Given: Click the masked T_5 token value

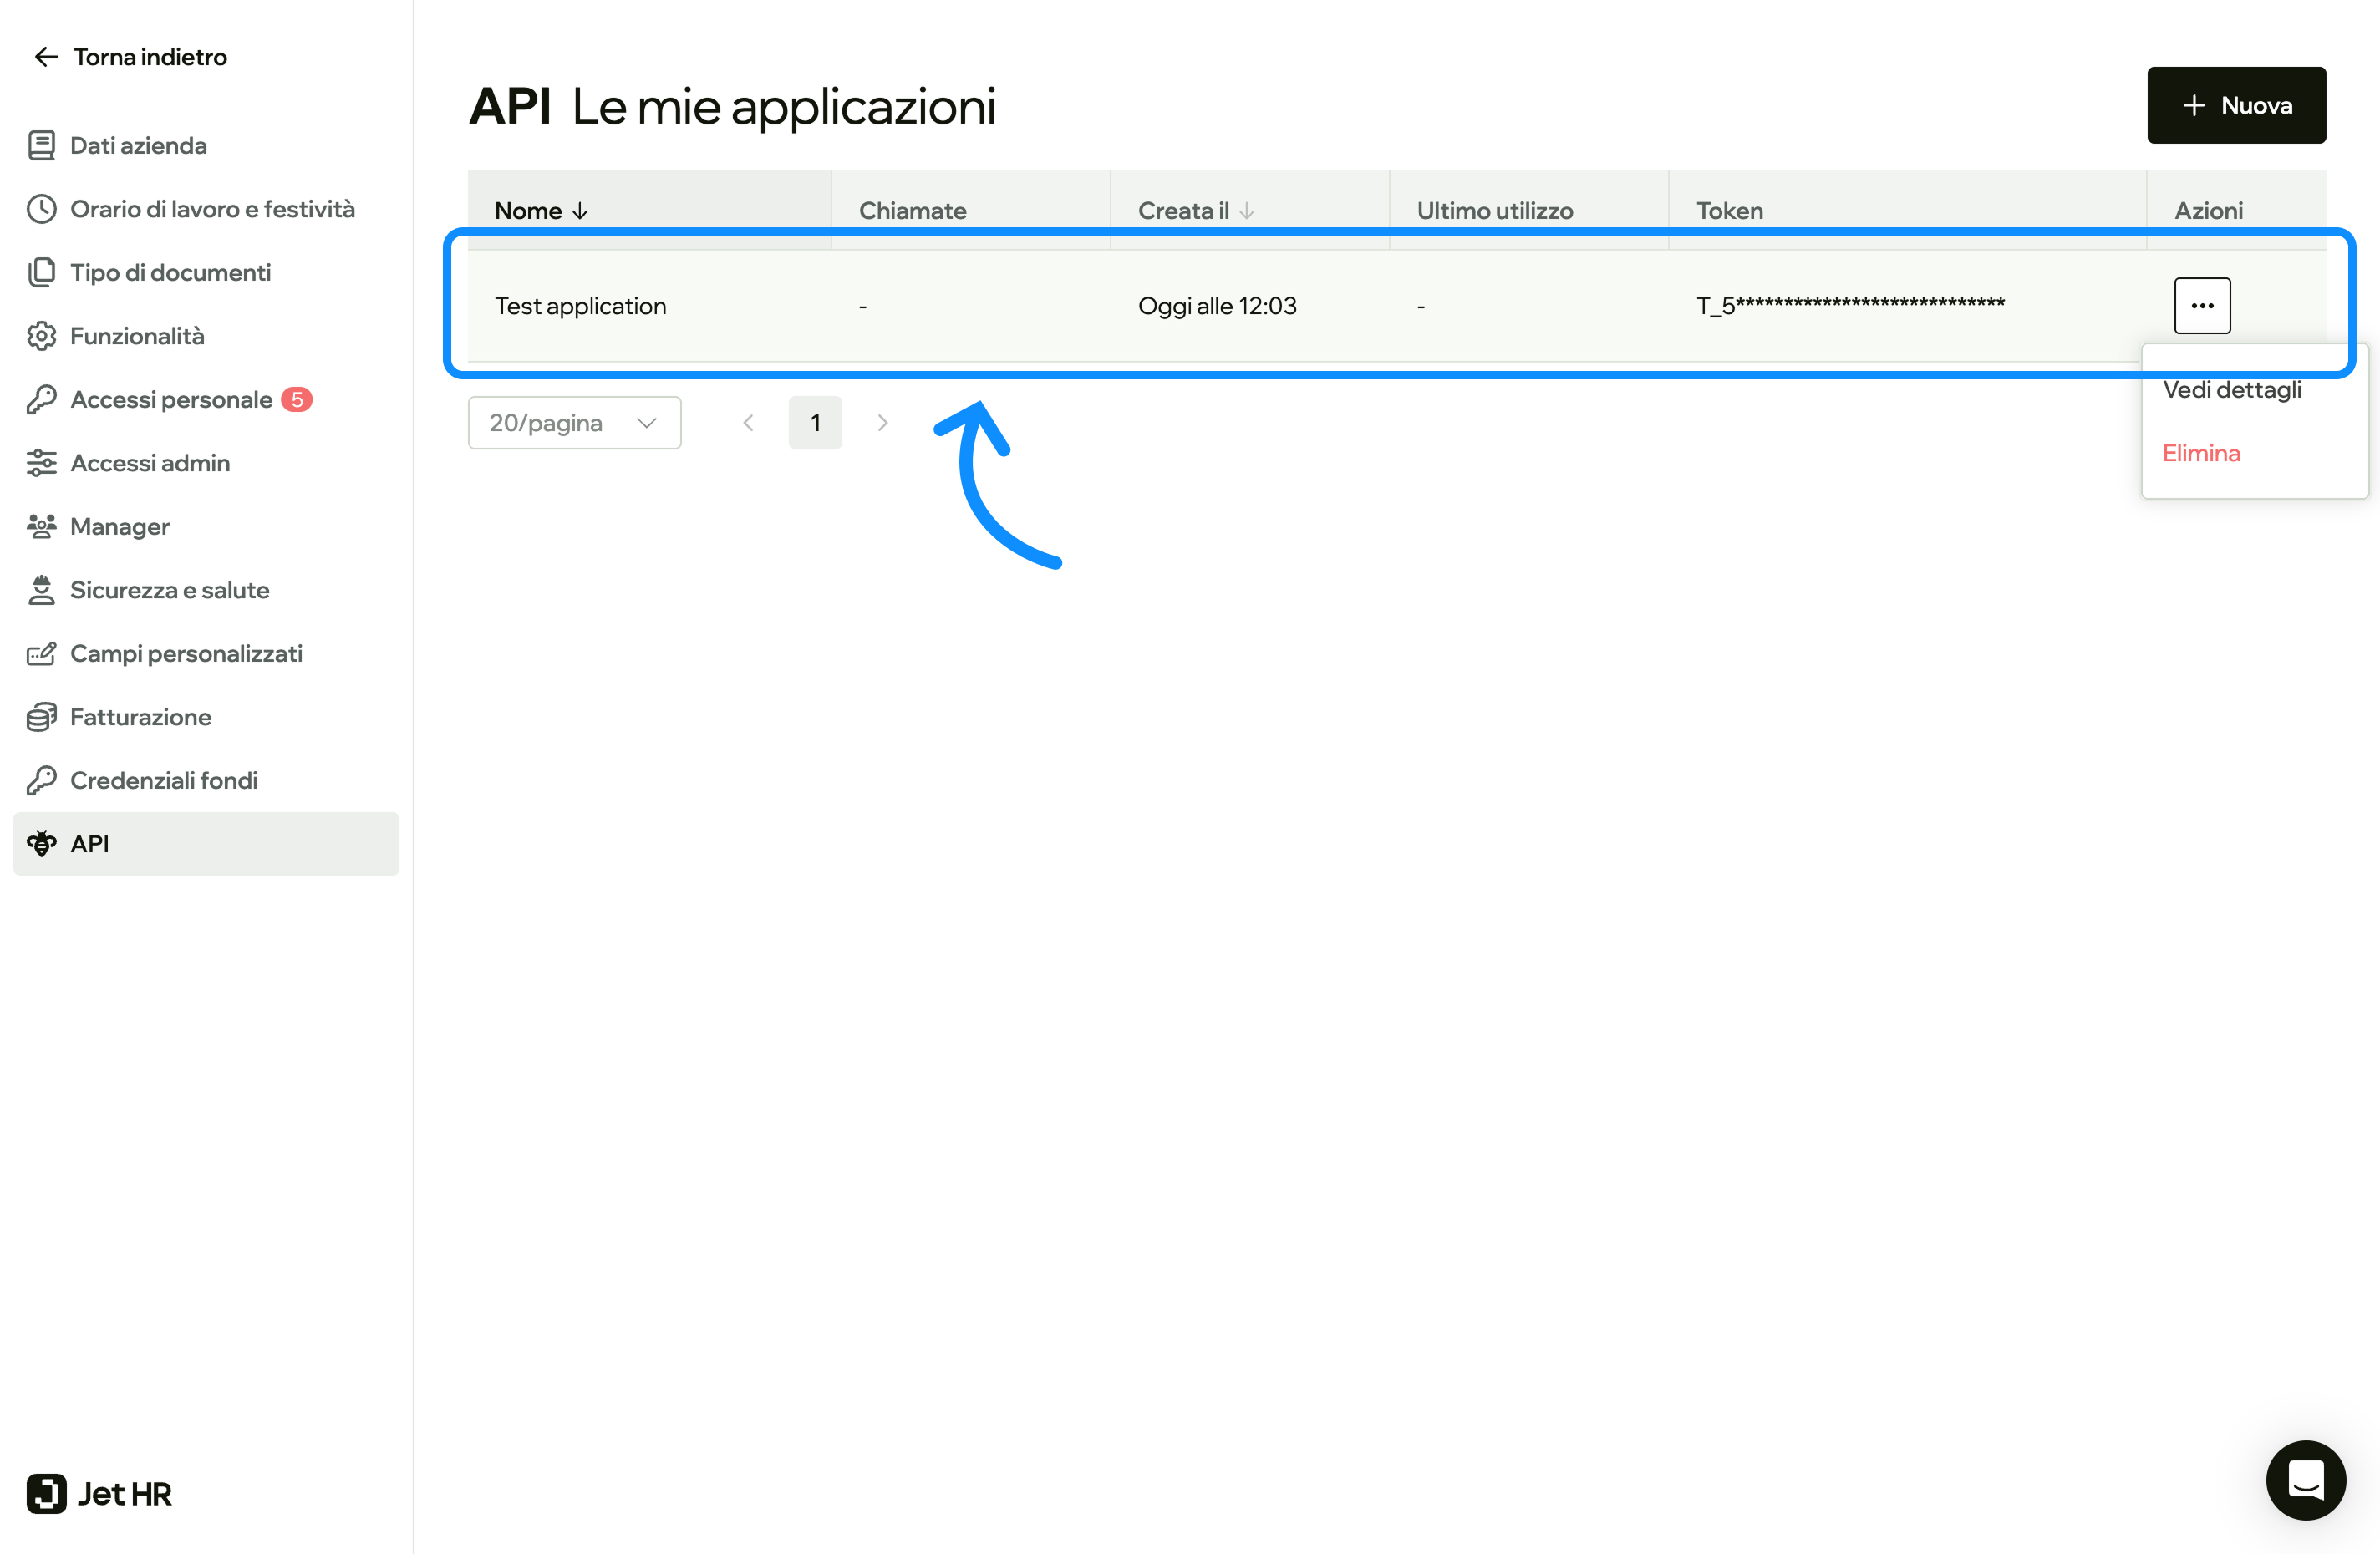Looking at the screenshot, I should pos(1850,305).
